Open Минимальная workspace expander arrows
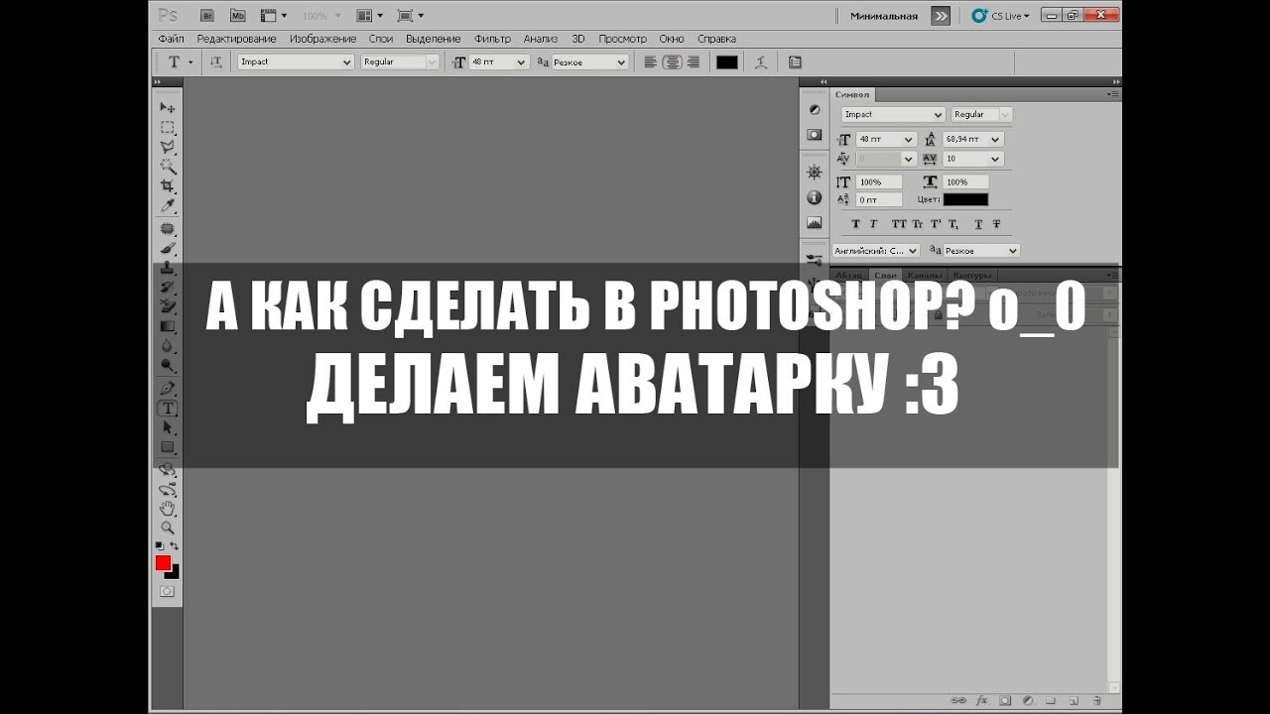This screenshot has width=1270, height=714. pyautogui.click(x=941, y=16)
